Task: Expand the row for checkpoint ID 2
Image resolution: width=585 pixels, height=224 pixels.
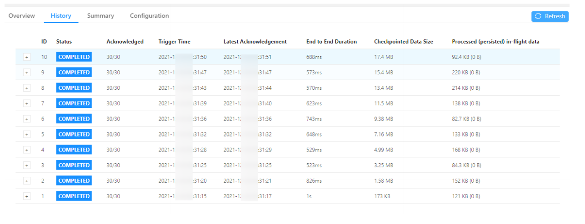Action: (x=27, y=180)
